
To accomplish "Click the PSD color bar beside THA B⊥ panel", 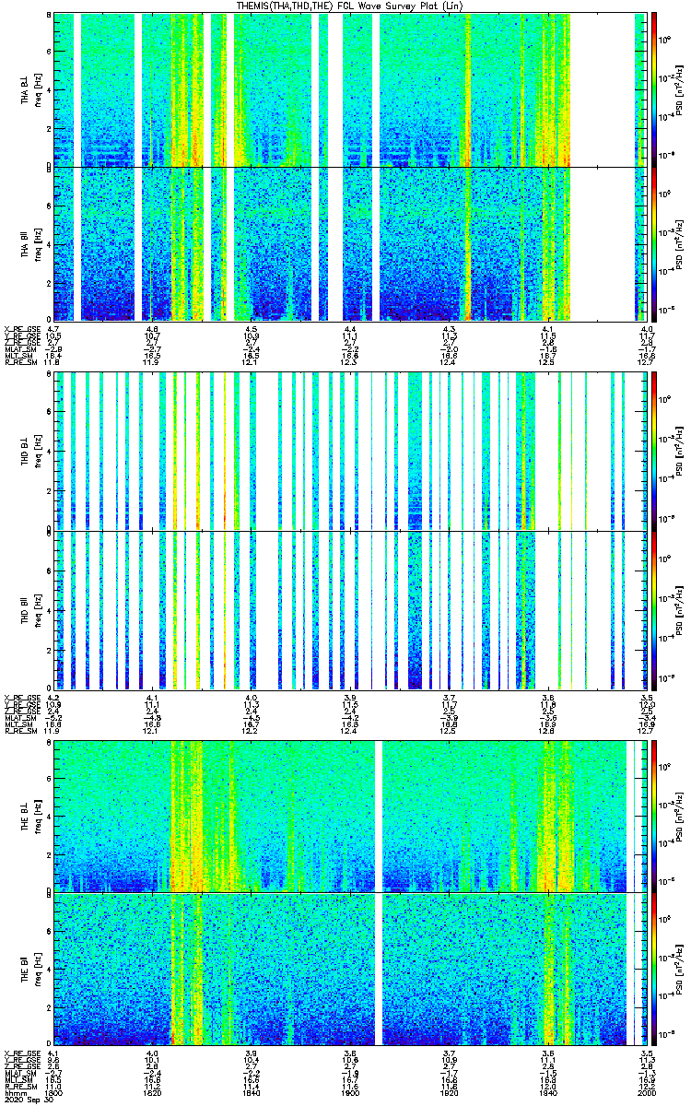I will [654, 89].
